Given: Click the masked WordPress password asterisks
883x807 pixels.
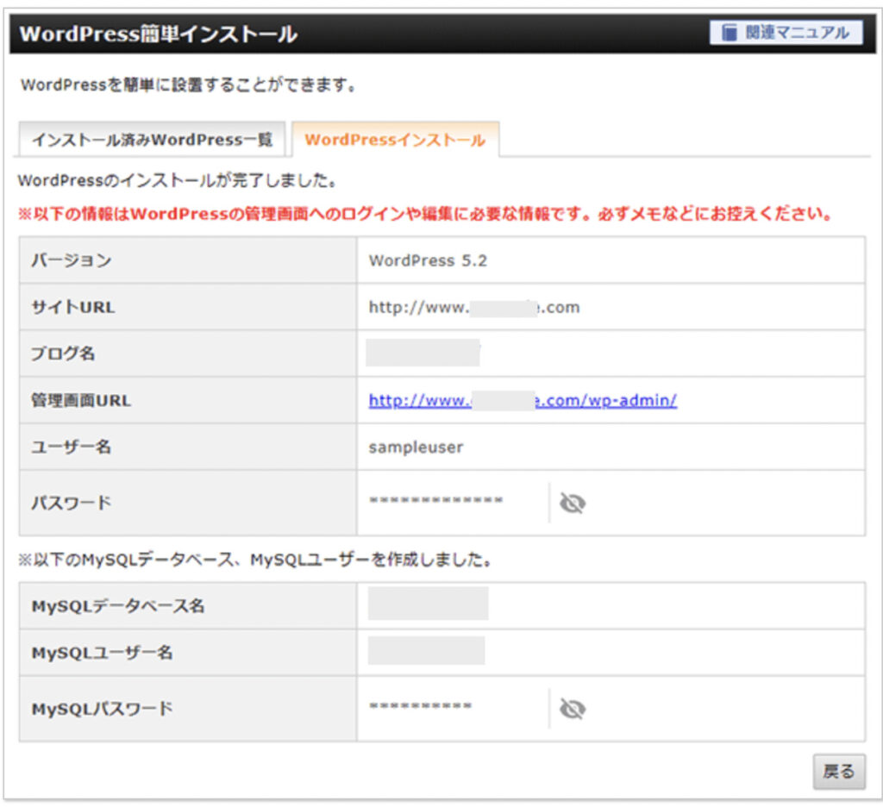Looking at the screenshot, I should point(435,500).
